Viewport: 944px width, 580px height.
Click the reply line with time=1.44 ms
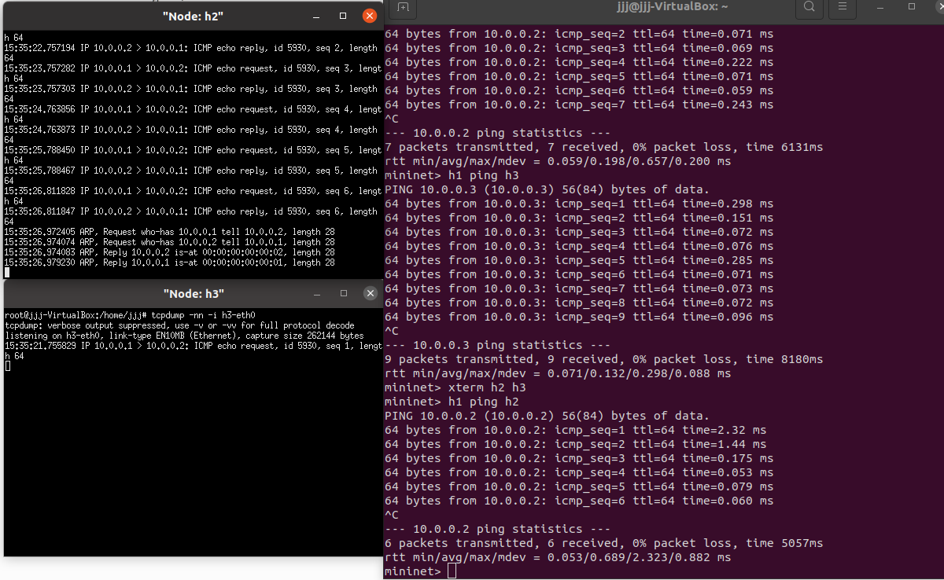pos(575,444)
